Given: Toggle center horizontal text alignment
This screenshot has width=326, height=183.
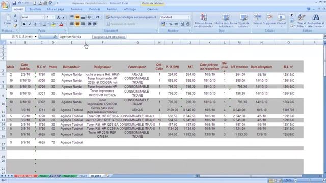Looking at the screenshot, I should (77, 24).
